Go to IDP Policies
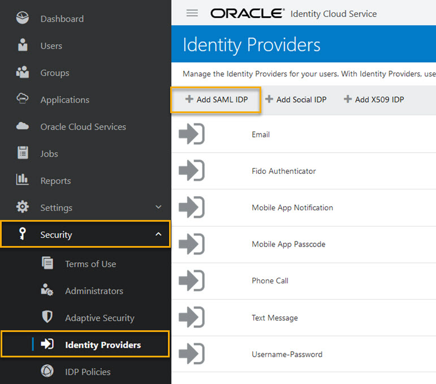This screenshot has width=436, height=384. click(88, 372)
